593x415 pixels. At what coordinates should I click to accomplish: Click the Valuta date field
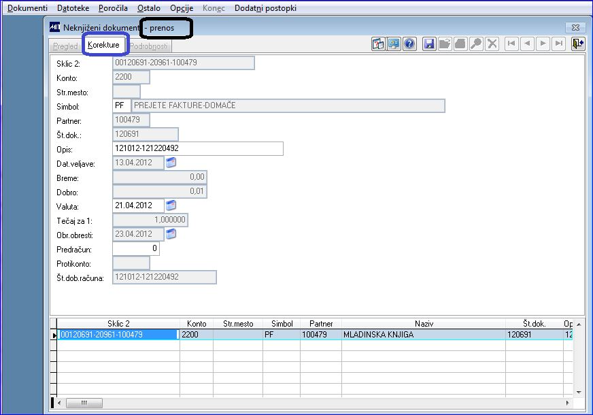tap(138, 205)
